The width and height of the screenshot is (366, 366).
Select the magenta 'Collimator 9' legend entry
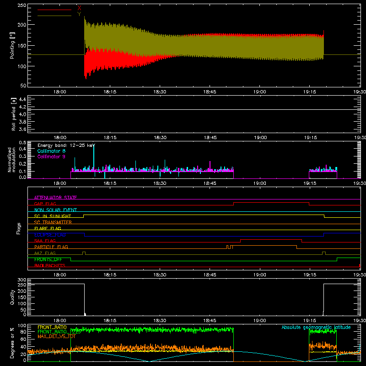pyautogui.click(x=51, y=156)
